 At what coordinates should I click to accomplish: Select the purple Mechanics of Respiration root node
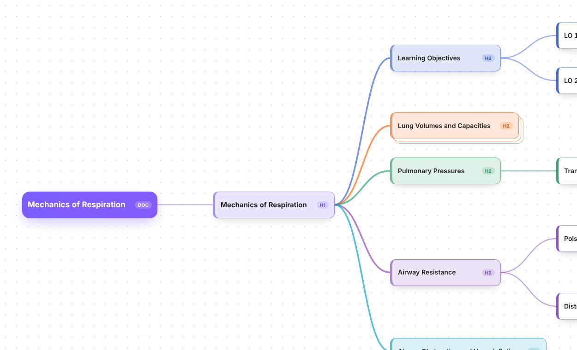coord(90,205)
